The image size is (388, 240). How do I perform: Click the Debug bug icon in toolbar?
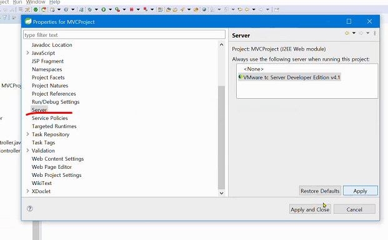[x=89, y=9]
